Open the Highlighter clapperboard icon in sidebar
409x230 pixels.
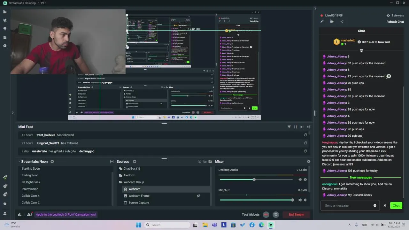click(x=5, y=37)
